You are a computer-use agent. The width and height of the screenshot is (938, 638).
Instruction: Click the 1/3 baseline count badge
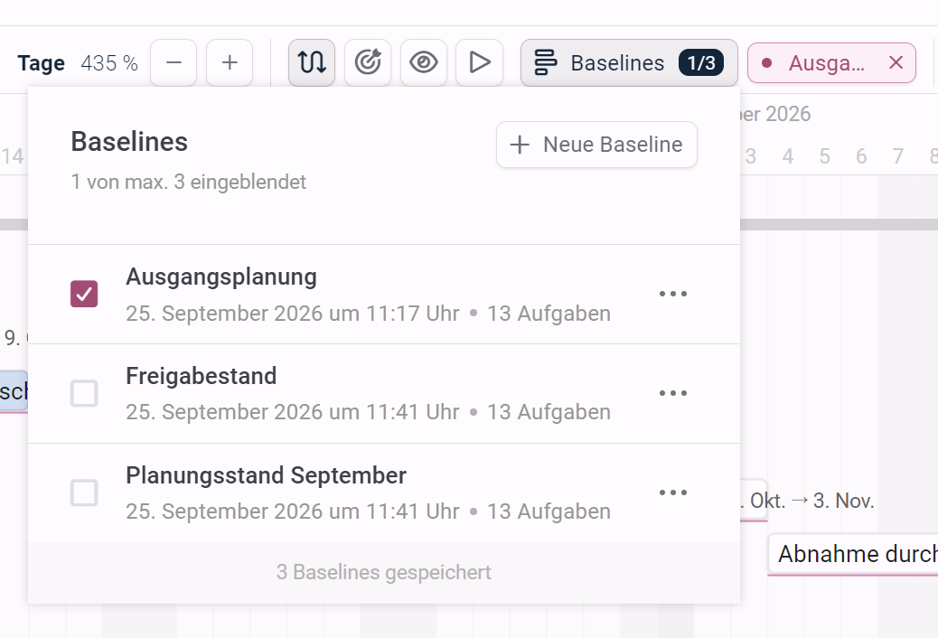(x=701, y=63)
